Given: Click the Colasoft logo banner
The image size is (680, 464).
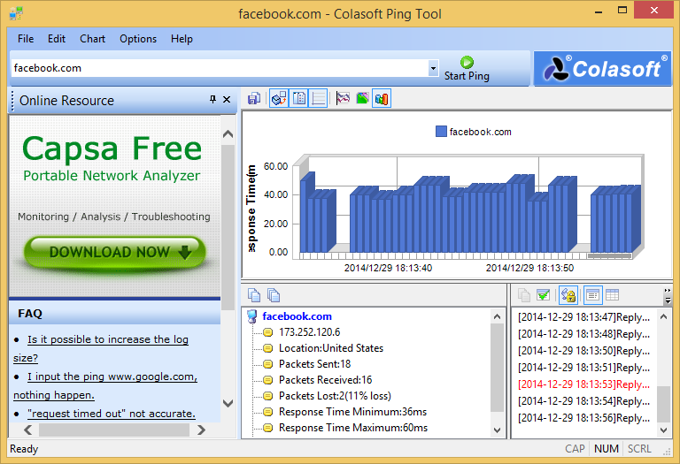Looking at the screenshot, I should (602, 69).
